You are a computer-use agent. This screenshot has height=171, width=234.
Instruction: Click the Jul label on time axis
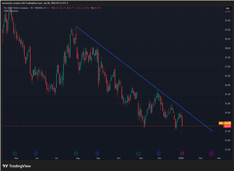point(57,158)
